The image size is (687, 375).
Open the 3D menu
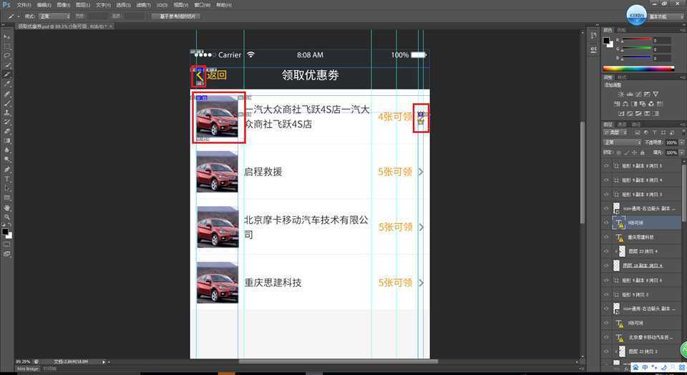coord(162,5)
